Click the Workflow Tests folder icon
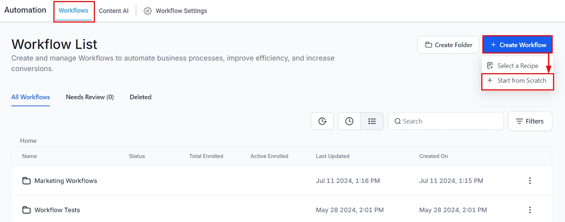Viewport: 565px width, 222px height. tap(26, 210)
